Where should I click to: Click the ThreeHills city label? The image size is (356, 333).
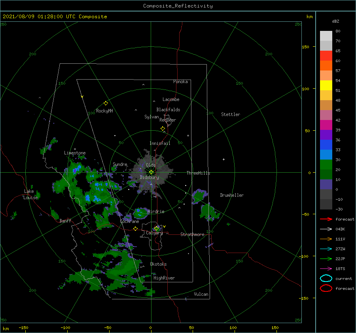click(x=198, y=173)
